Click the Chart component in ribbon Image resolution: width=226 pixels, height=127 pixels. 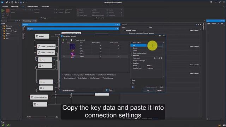click(x=81, y=10)
